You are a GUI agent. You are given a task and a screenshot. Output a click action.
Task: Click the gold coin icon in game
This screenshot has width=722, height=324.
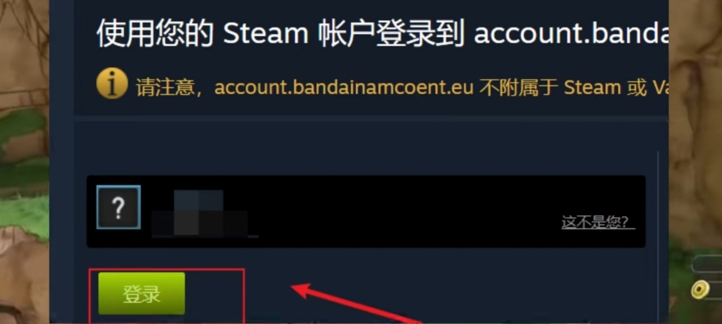701,289
